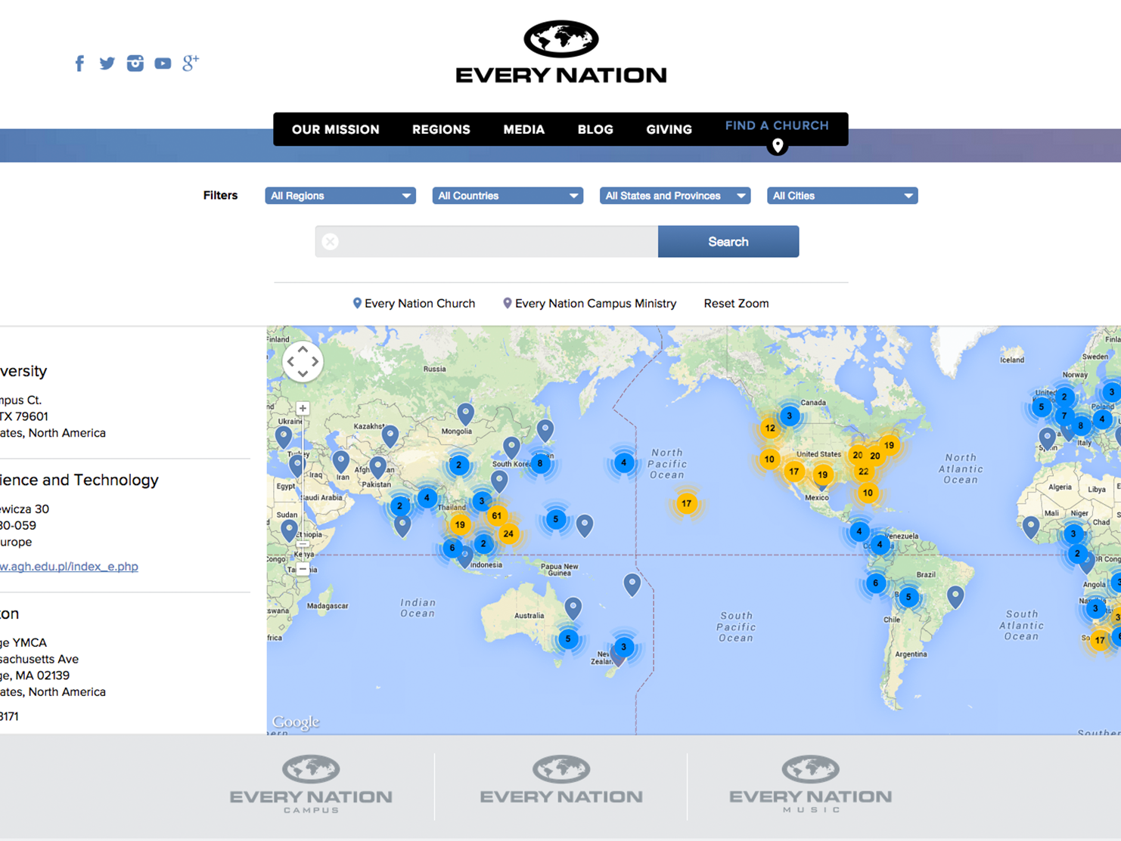Expand the All Cities dropdown

pos(842,196)
